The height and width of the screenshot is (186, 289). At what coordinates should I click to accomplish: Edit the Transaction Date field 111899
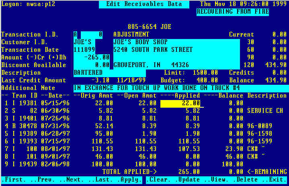tap(84, 50)
